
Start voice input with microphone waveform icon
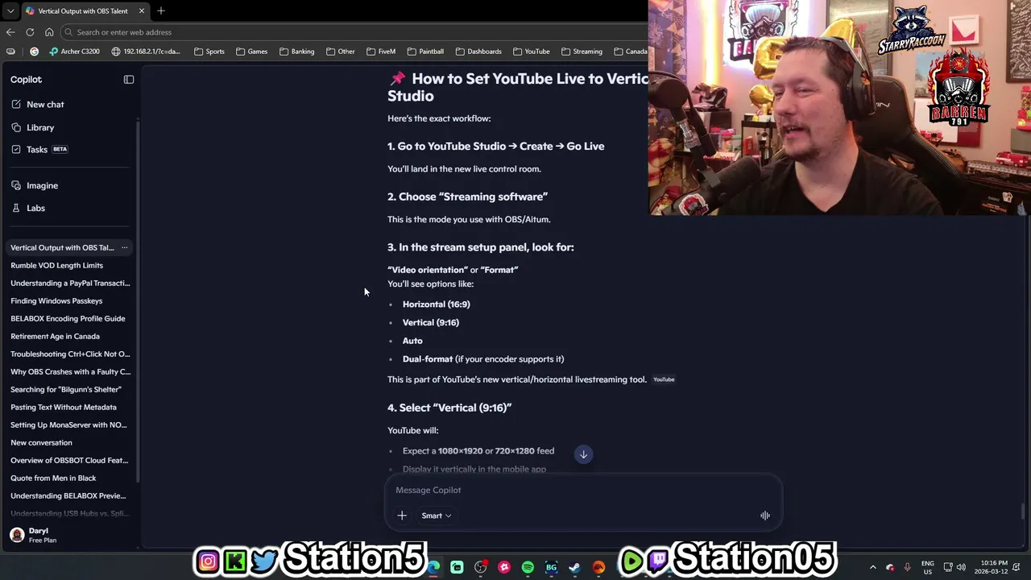tap(765, 516)
